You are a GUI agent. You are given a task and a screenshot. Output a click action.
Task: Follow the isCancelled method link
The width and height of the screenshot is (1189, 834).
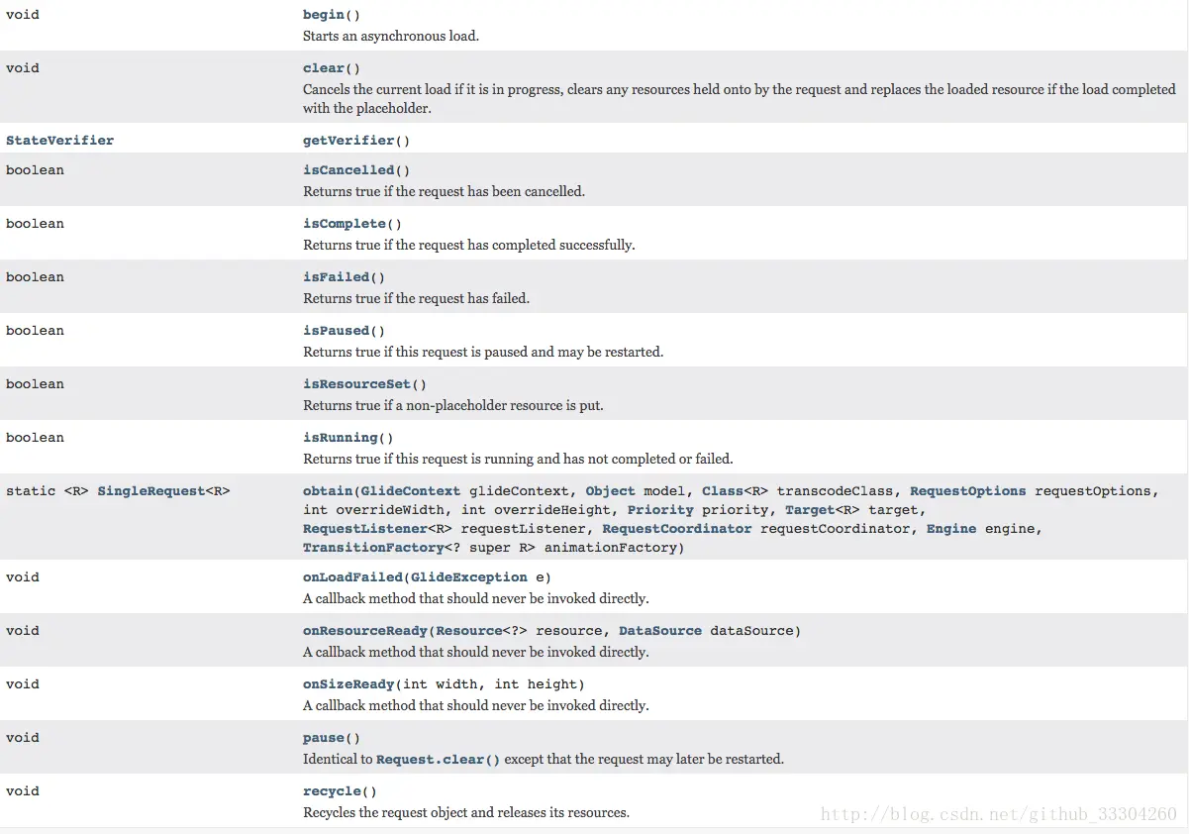point(348,170)
